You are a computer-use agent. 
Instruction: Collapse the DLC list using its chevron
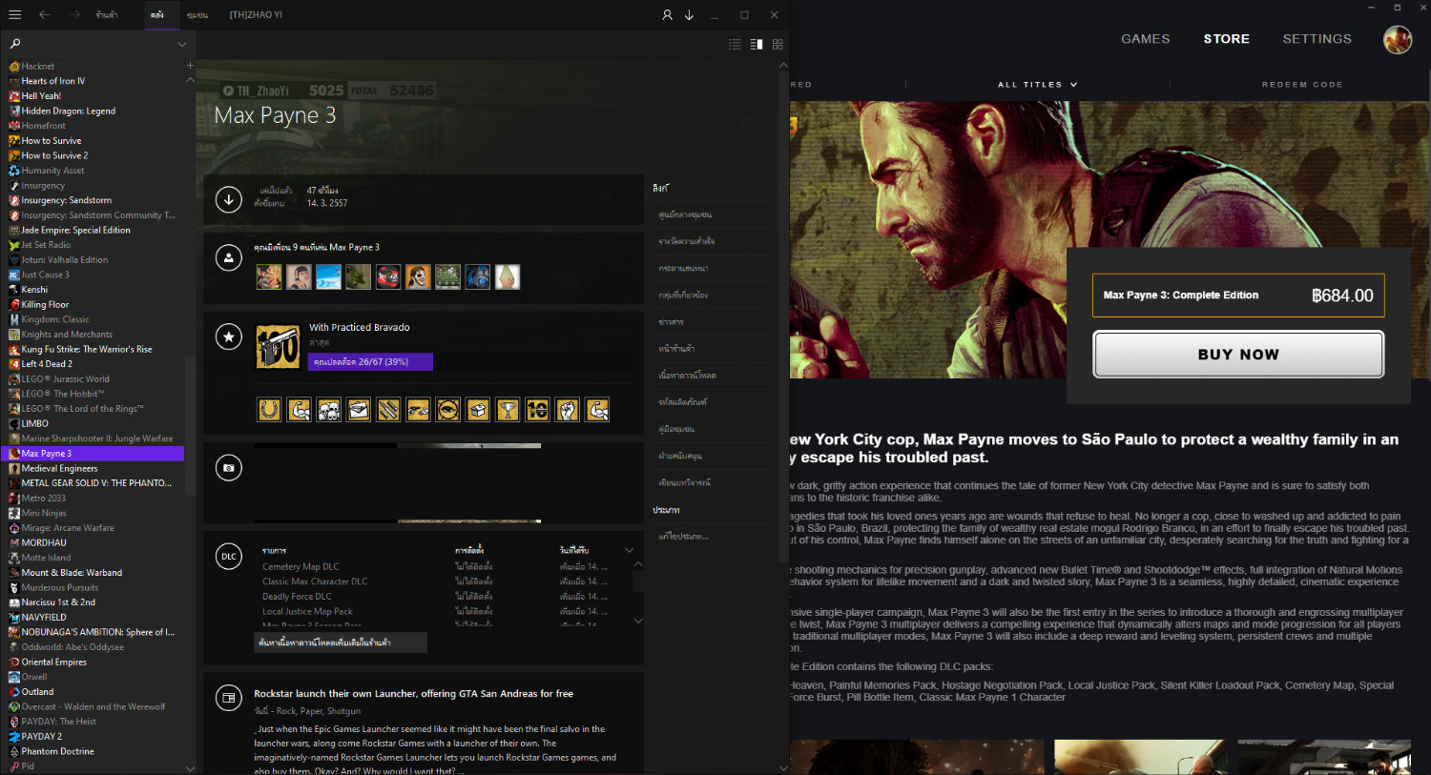click(629, 550)
